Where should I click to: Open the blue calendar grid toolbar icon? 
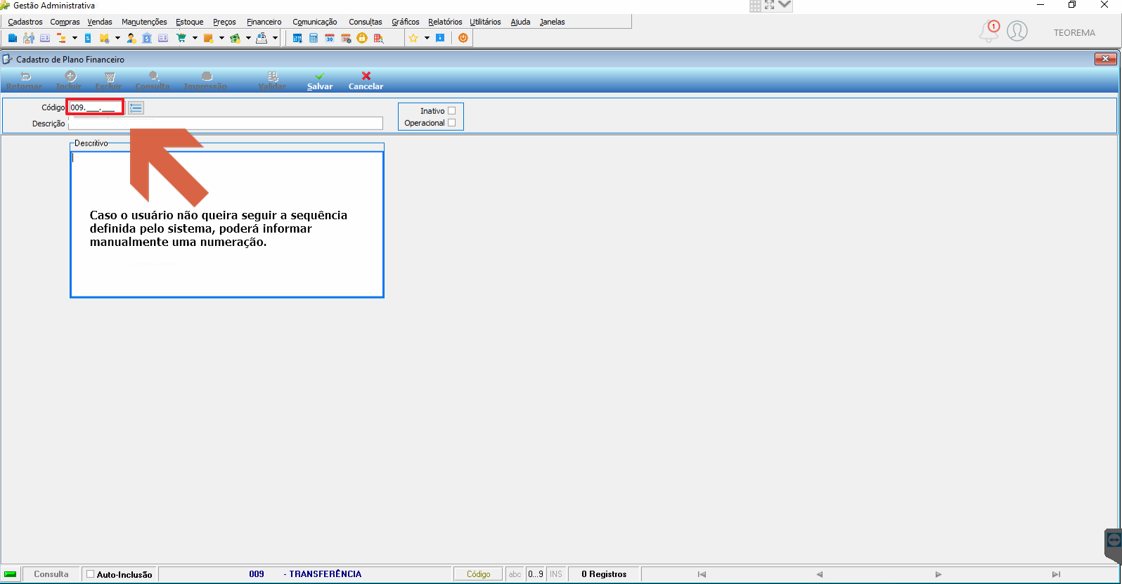coord(297,38)
